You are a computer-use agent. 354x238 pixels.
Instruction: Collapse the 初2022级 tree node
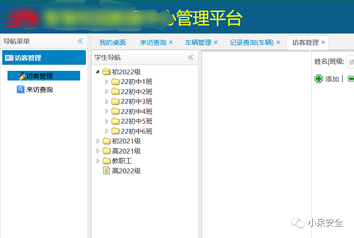pos(98,72)
